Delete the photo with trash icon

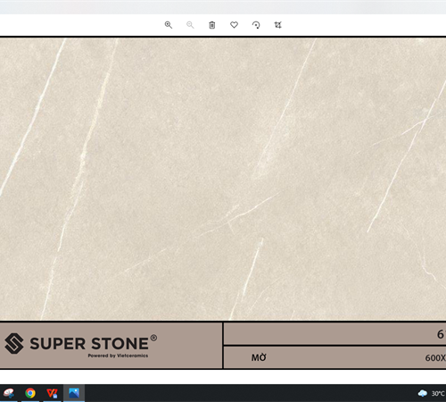(x=212, y=25)
